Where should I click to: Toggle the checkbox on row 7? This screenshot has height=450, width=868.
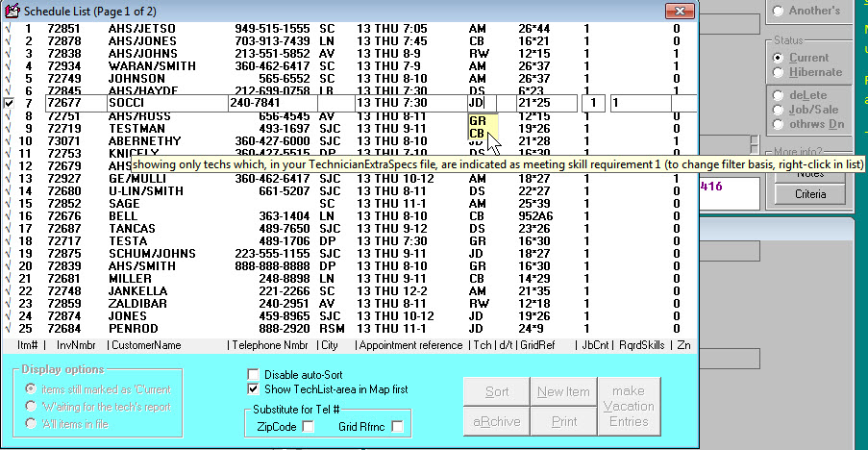pyautogui.click(x=9, y=102)
